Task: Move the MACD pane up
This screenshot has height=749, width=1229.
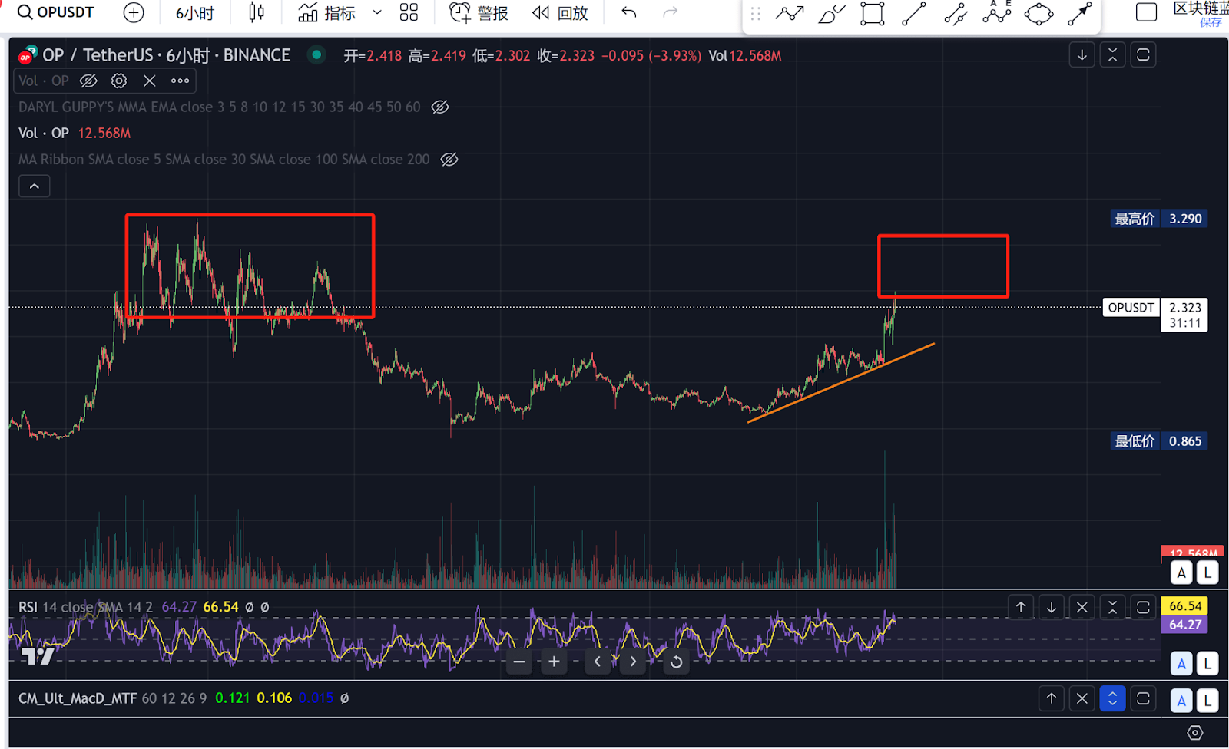Action: click(1052, 698)
